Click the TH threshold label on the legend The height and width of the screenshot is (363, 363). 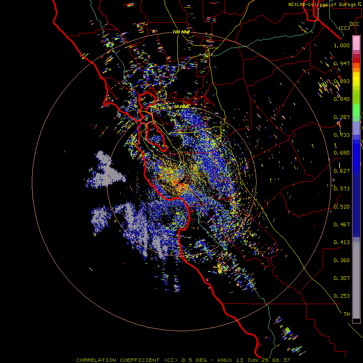point(346,314)
